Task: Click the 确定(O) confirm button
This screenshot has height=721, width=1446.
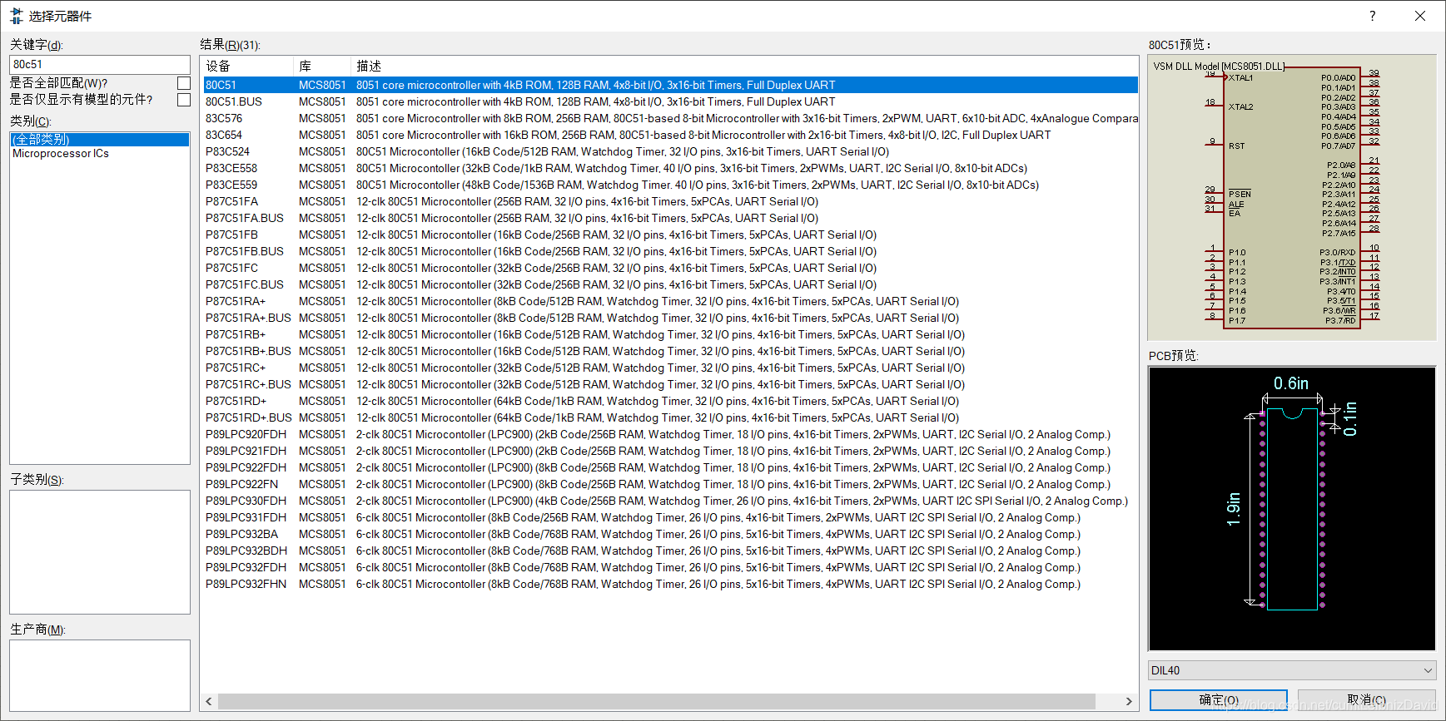Action: click(1219, 700)
